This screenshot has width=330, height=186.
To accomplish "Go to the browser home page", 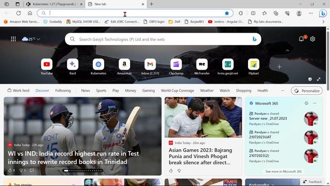I will tap(30, 13).
